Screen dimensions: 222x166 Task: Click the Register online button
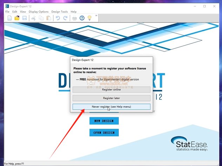[112, 89]
